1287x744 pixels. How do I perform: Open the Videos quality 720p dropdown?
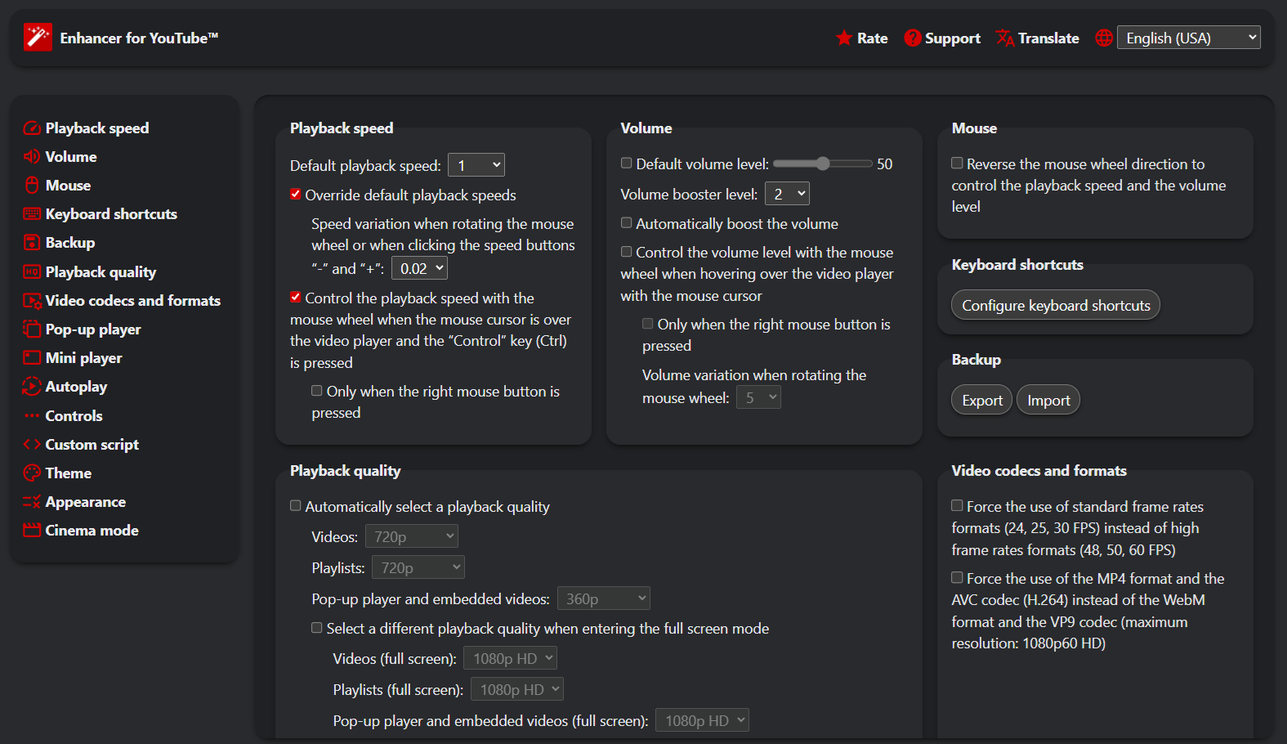click(x=412, y=536)
